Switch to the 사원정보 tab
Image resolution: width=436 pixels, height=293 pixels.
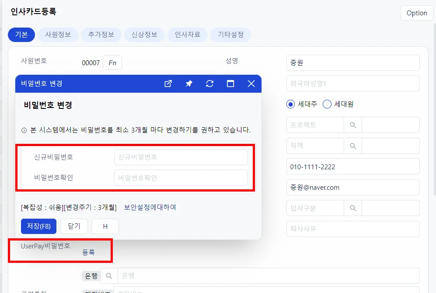point(58,35)
